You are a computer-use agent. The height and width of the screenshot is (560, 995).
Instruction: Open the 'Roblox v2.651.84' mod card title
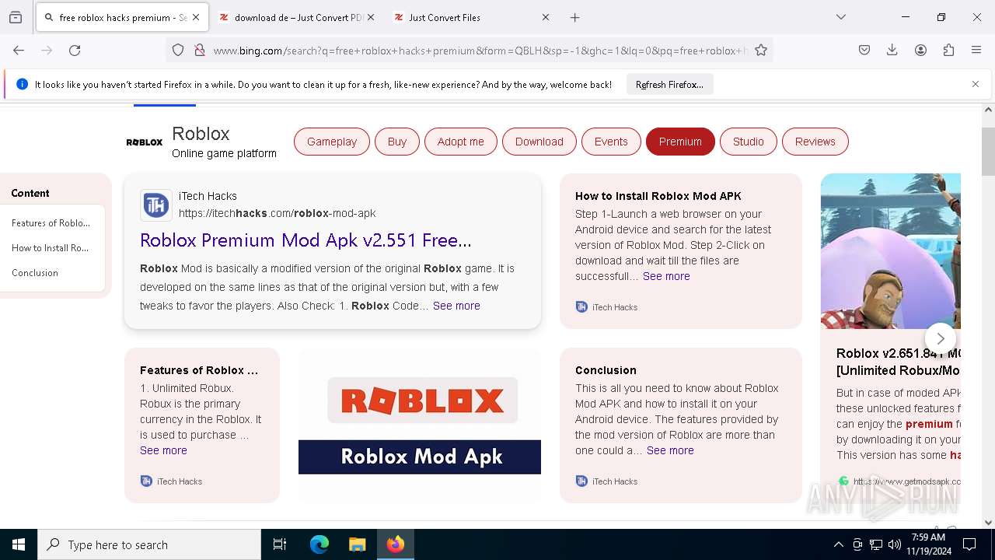pyautogui.click(x=899, y=362)
